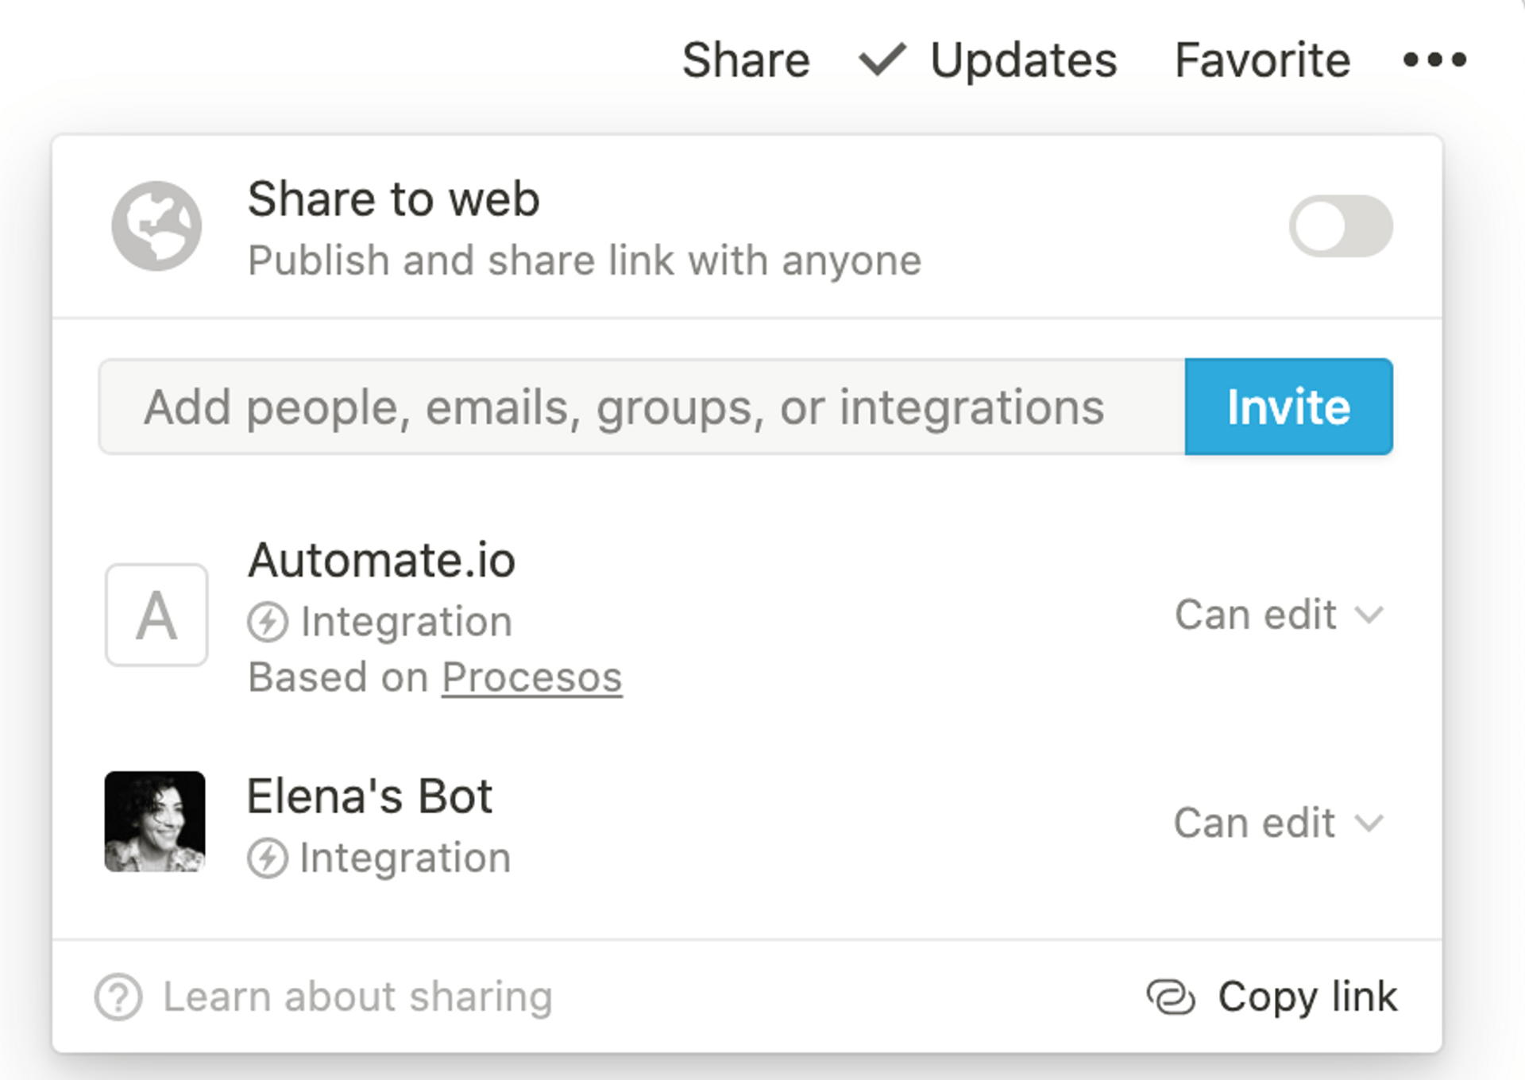Click Elena's Bot profile photo
This screenshot has height=1080, width=1525.
click(155, 822)
